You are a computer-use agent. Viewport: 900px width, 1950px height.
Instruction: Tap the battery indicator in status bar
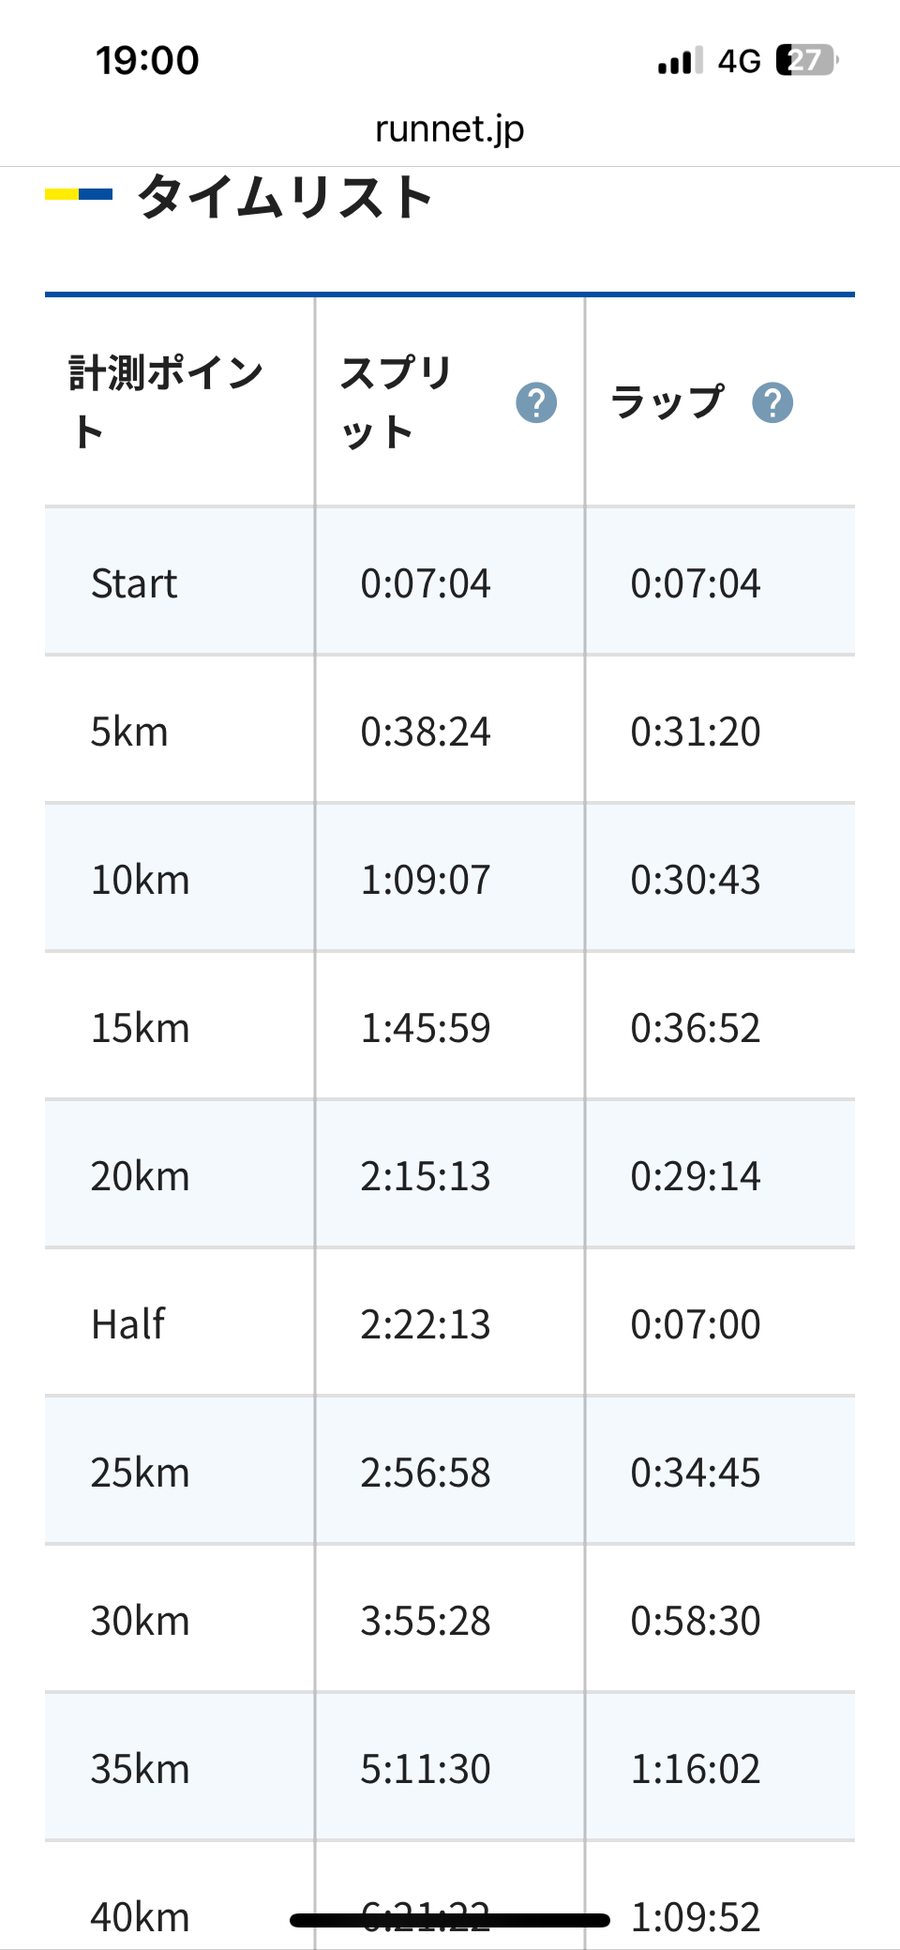(807, 60)
